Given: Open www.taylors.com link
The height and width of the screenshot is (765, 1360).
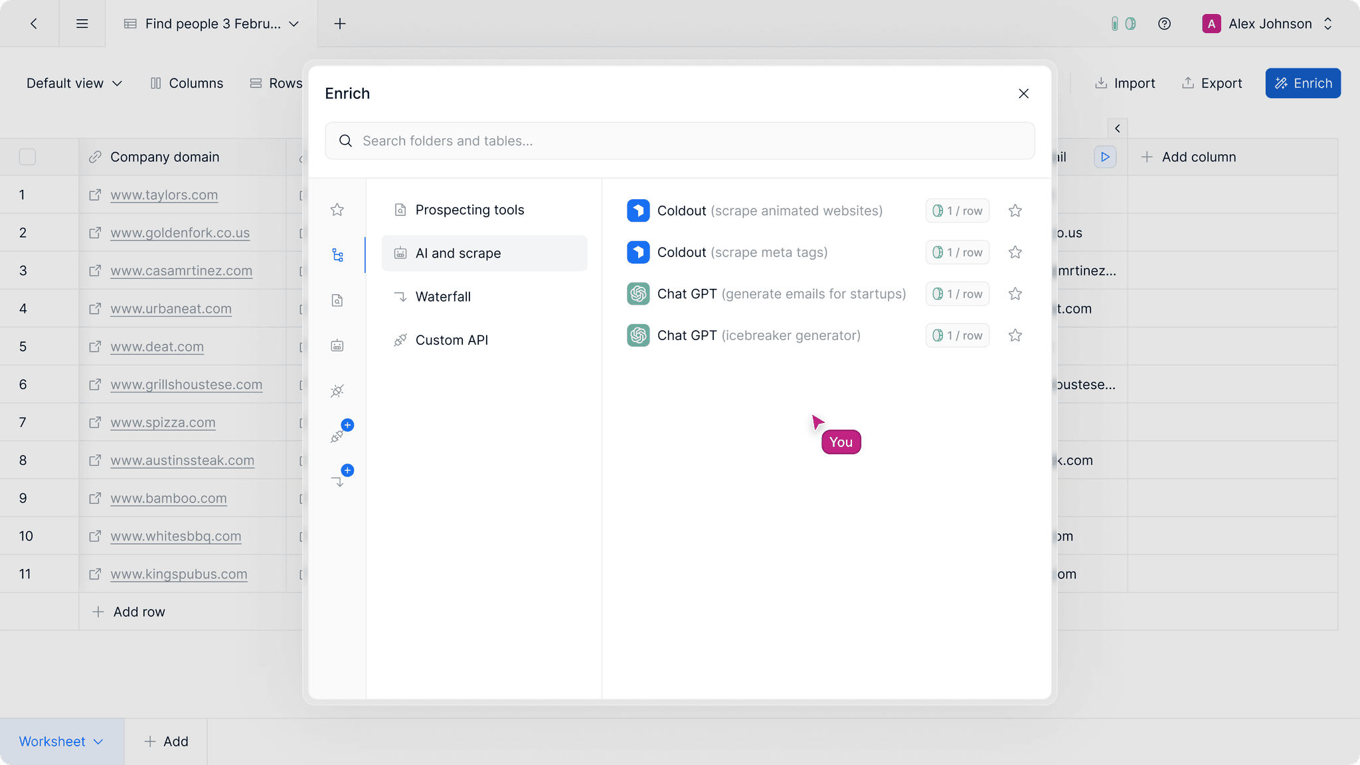Looking at the screenshot, I should pos(164,195).
